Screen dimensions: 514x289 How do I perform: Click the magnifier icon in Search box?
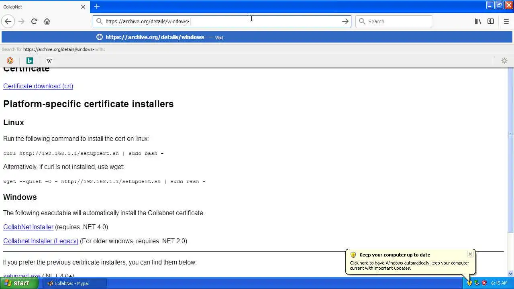[x=362, y=21]
